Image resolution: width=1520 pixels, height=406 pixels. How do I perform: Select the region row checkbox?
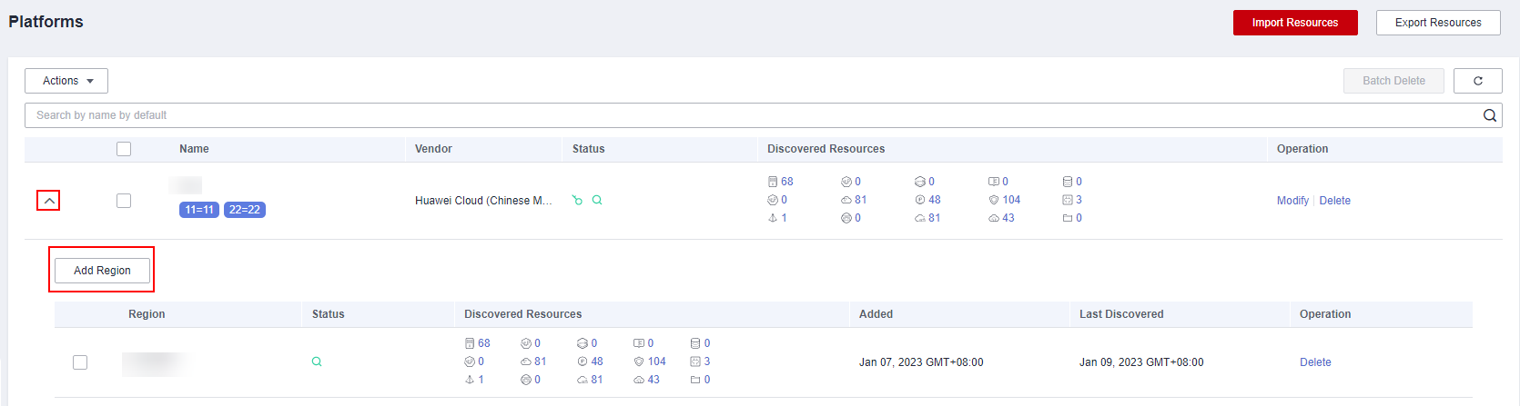pos(80,362)
